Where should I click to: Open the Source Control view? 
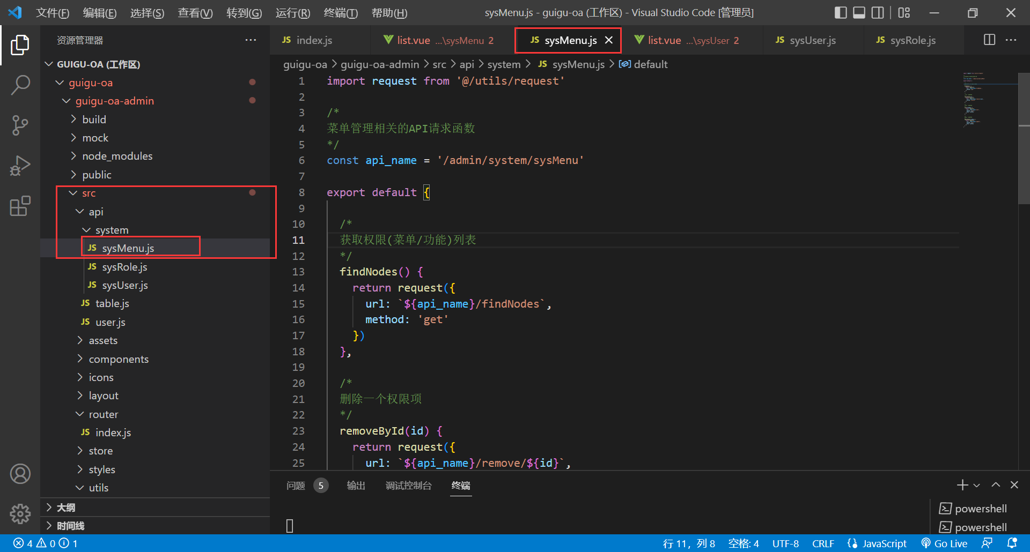pyautogui.click(x=20, y=125)
